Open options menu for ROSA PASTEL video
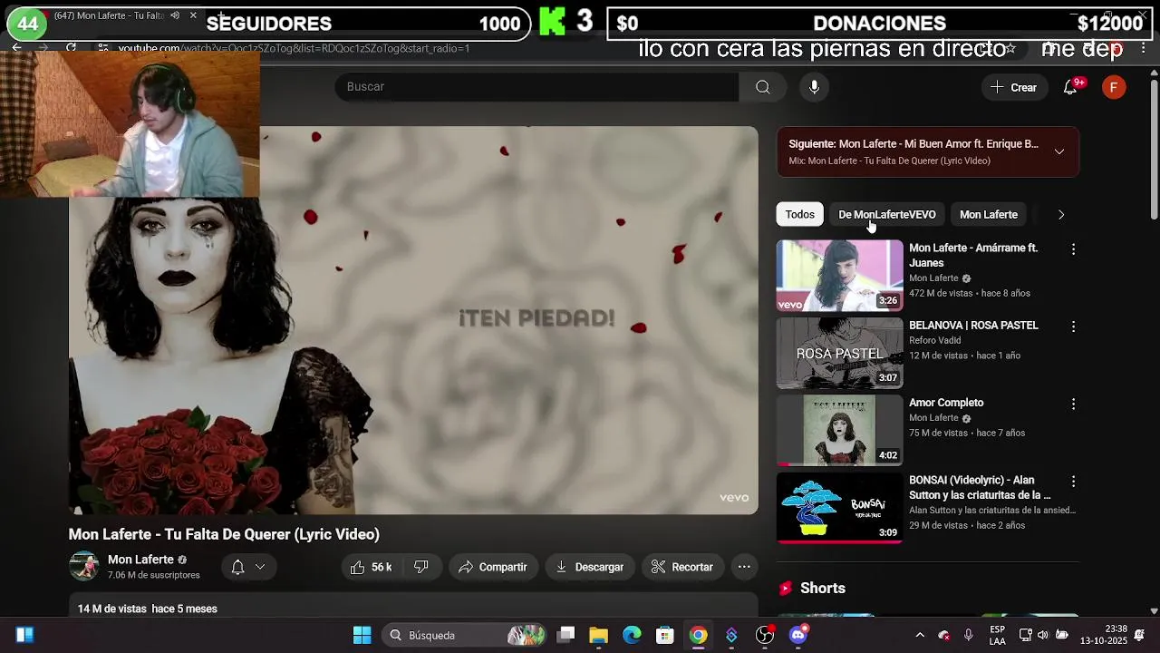Viewport: 1160px width, 653px height. pyautogui.click(x=1073, y=326)
